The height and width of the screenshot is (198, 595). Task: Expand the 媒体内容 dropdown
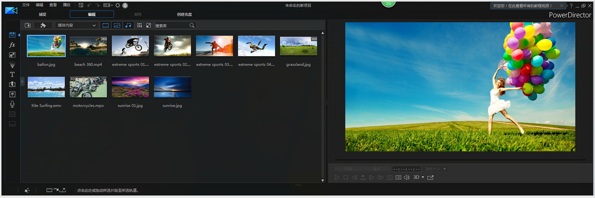(x=77, y=25)
